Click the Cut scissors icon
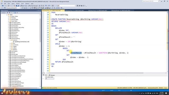Screen dimensions: 169x95 tap(39, 6)
